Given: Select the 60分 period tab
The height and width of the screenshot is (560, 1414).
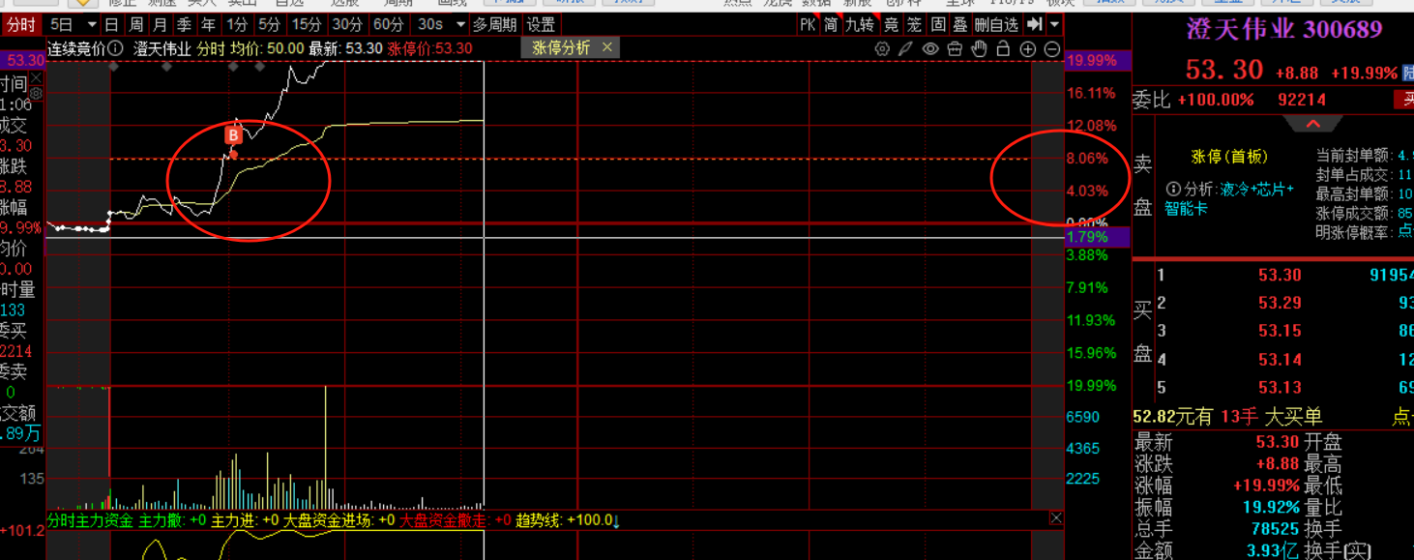Looking at the screenshot, I should (x=388, y=24).
